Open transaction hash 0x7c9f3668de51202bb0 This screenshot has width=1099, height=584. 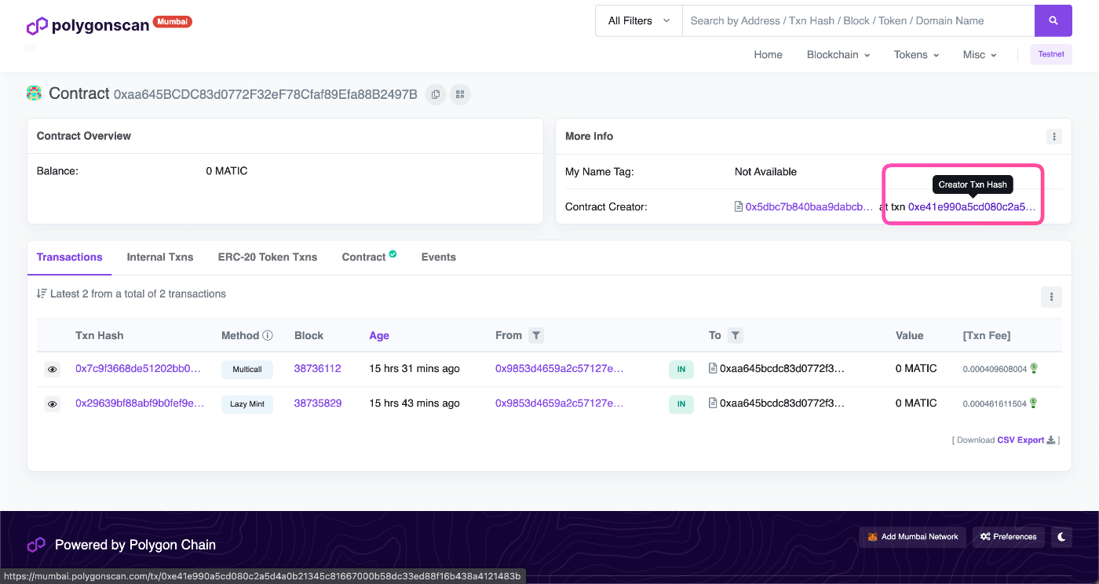138,368
